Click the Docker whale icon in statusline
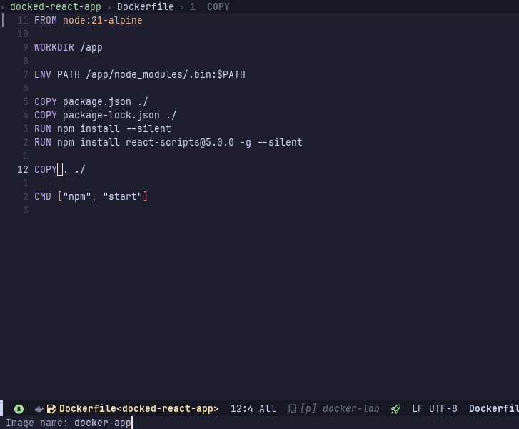The image size is (519, 429). 40,409
